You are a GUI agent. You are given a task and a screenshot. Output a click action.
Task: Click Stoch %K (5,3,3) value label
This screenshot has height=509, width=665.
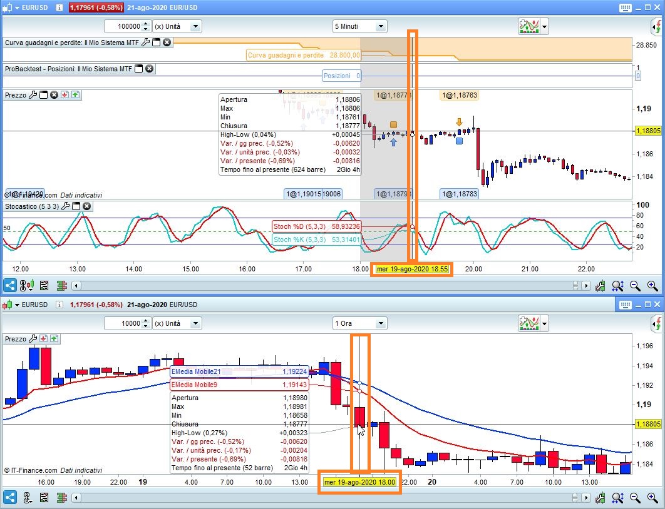(x=316, y=239)
